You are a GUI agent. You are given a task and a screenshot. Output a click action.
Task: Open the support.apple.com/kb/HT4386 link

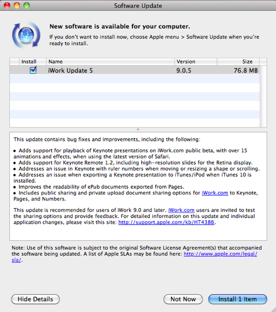point(166,222)
